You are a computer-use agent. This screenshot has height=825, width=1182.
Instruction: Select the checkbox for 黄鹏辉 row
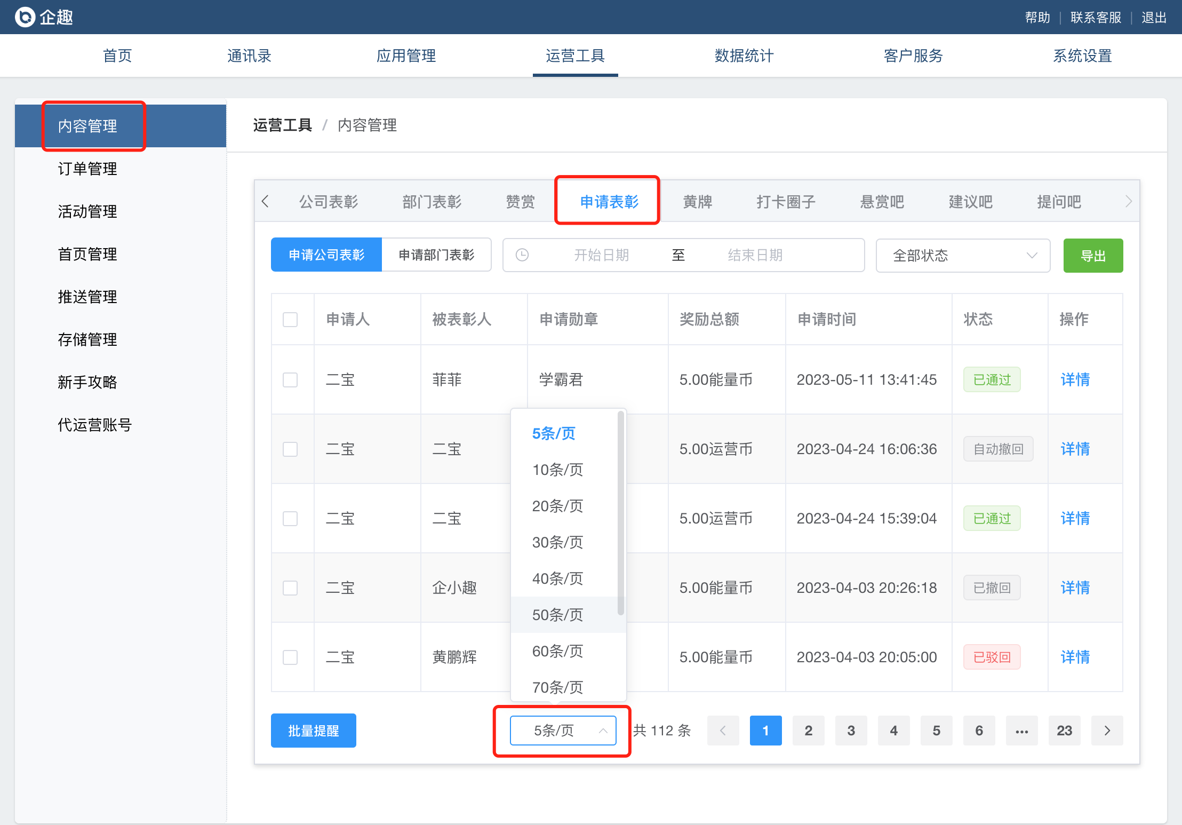pyautogui.click(x=290, y=657)
